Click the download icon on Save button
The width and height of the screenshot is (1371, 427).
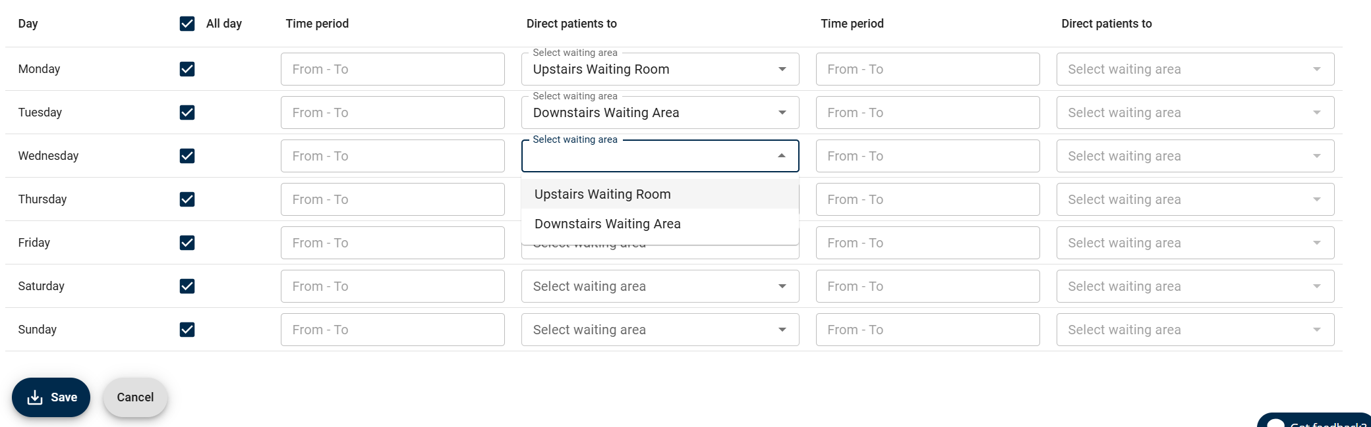tap(35, 397)
